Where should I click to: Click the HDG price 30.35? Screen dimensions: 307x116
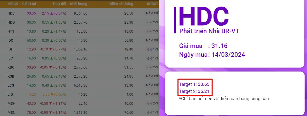pyautogui.click(x=31, y=22)
